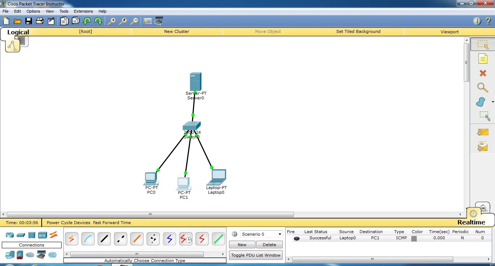Reset the workspace zoom

point(123,21)
